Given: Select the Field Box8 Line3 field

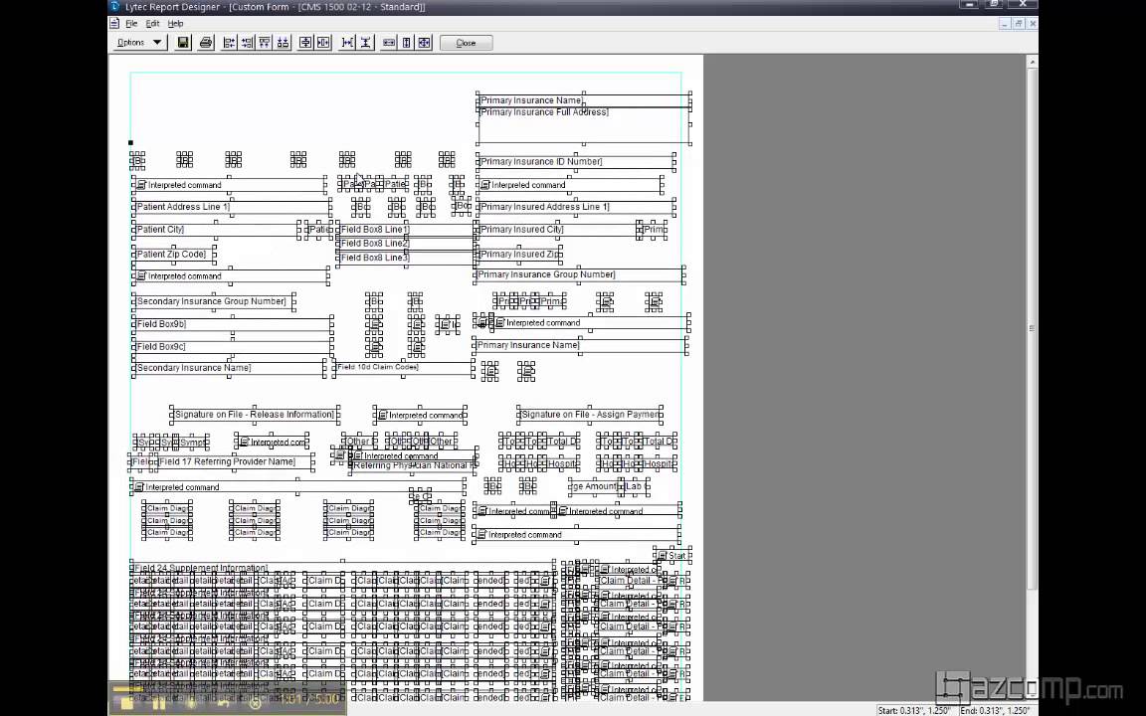Looking at the screenshot, I should point(406,258).
